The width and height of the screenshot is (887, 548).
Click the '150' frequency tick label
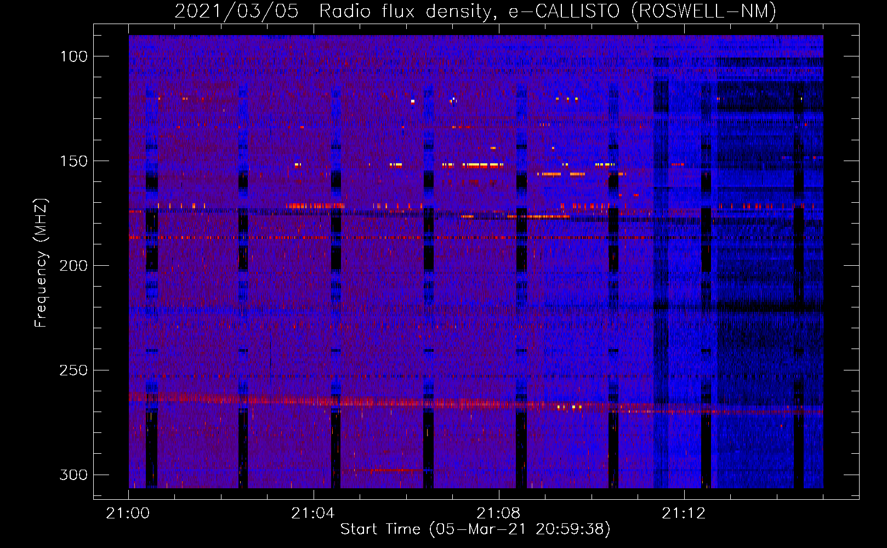click(x=73, y=161)
